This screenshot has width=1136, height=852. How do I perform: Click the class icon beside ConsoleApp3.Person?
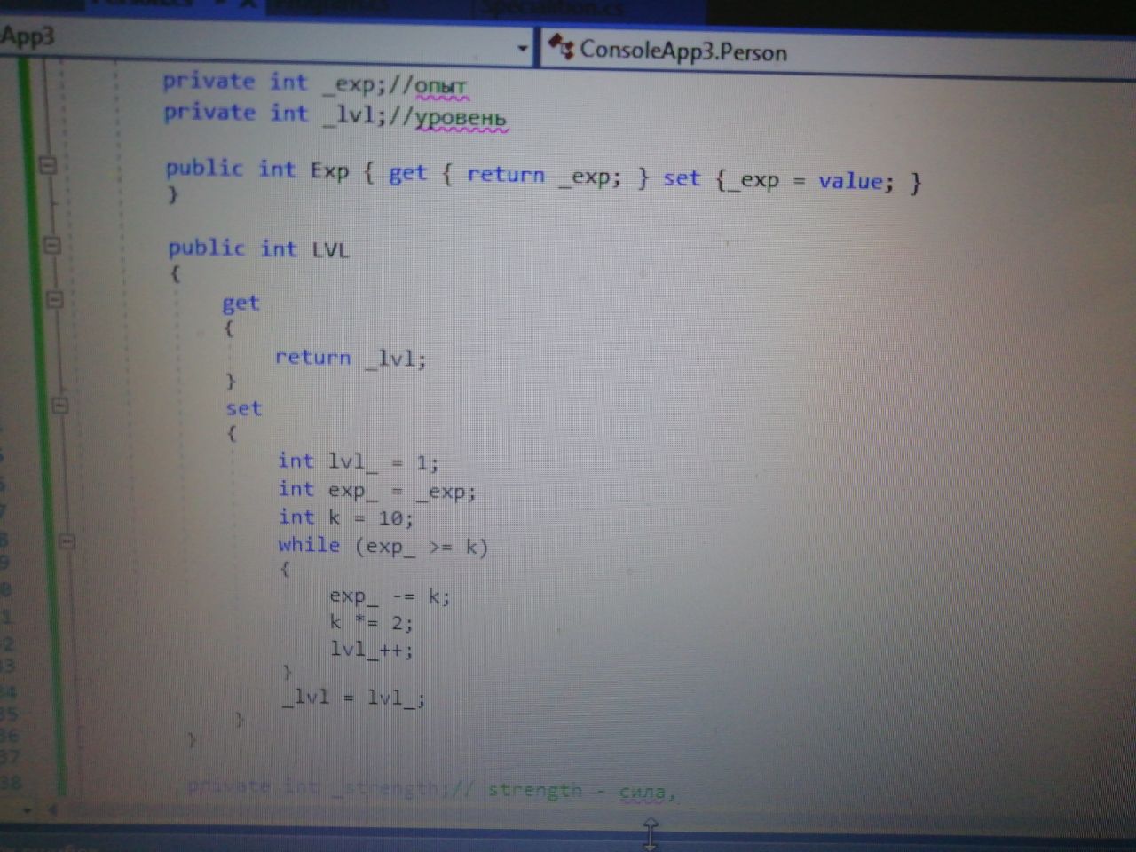click(560, 47)
